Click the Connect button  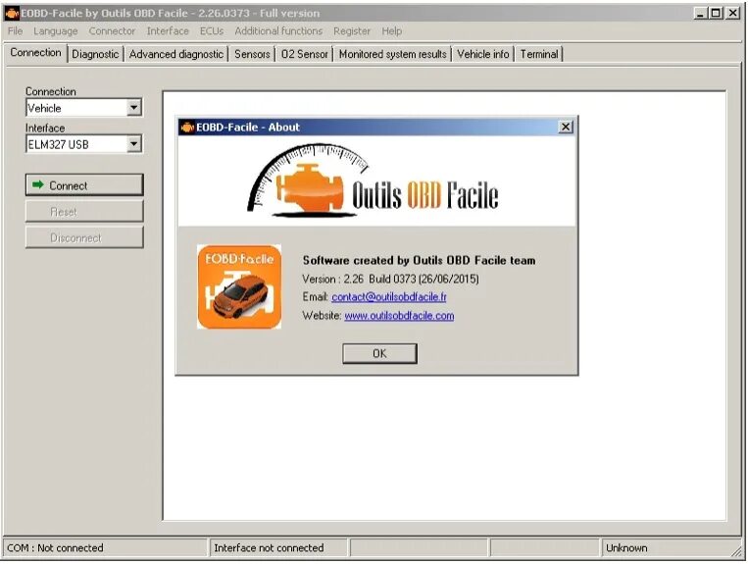pyautogui.click(x=84, y=185)
